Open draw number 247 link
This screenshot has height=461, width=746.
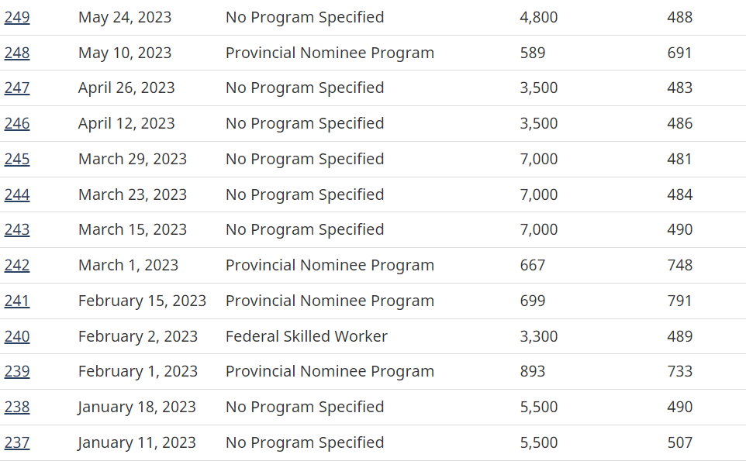(17, 88)
